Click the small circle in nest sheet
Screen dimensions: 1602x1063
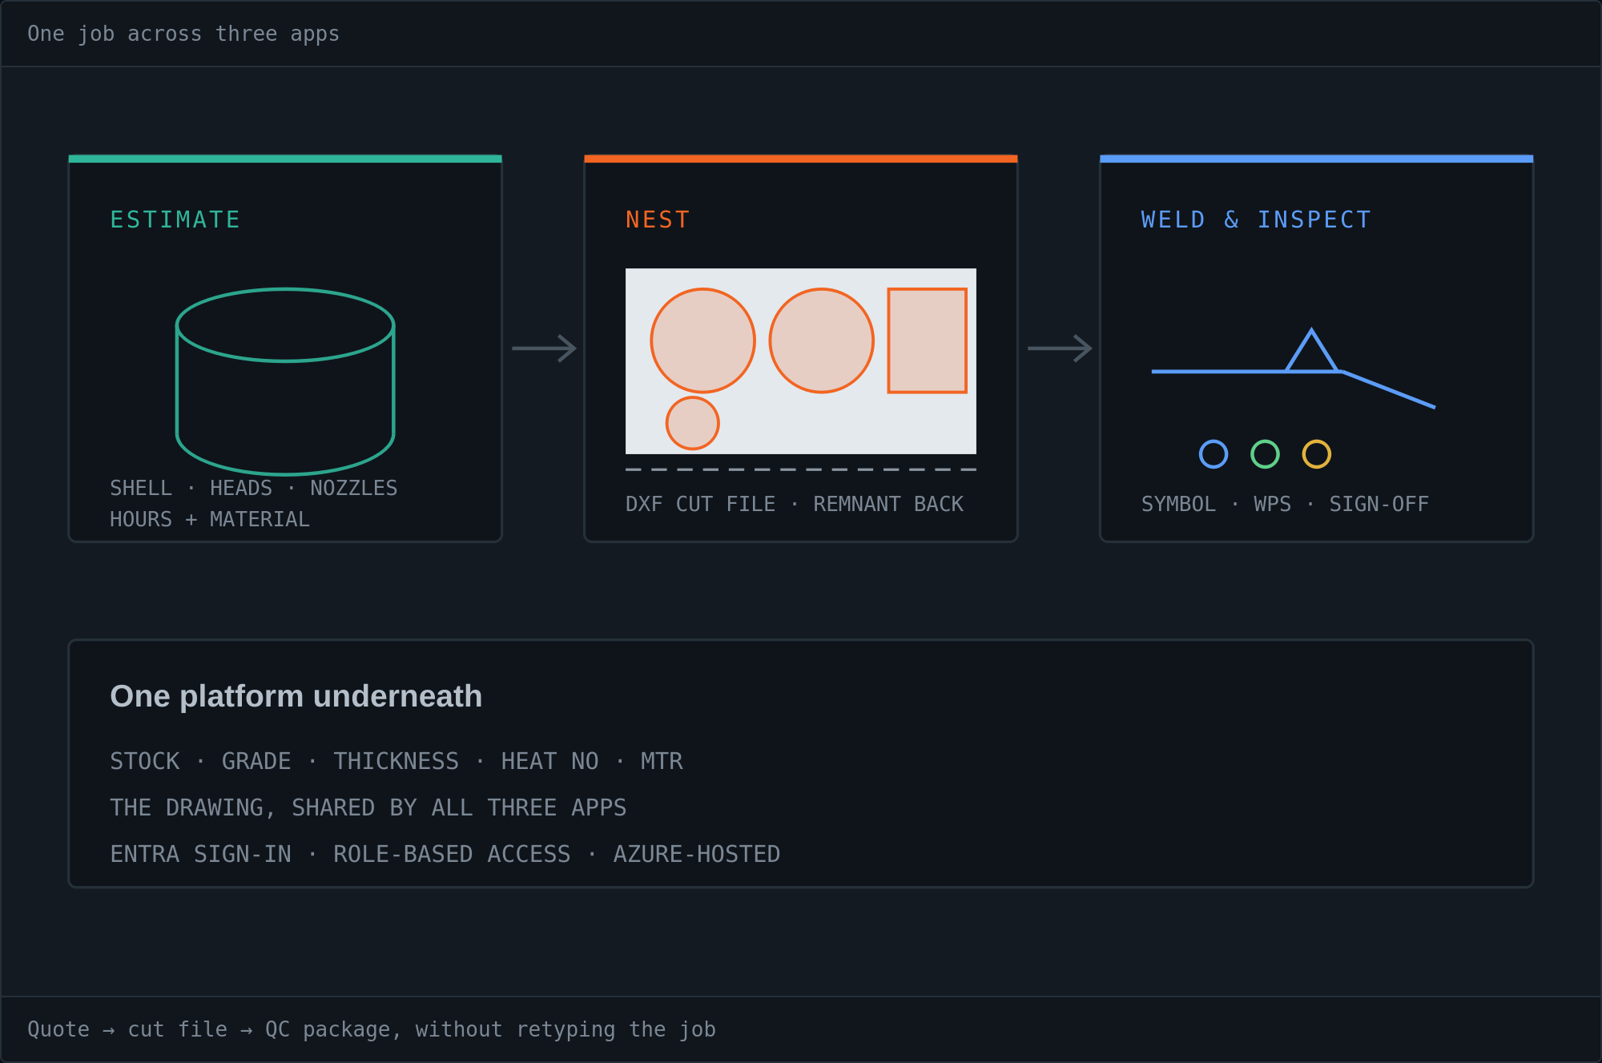692,423
